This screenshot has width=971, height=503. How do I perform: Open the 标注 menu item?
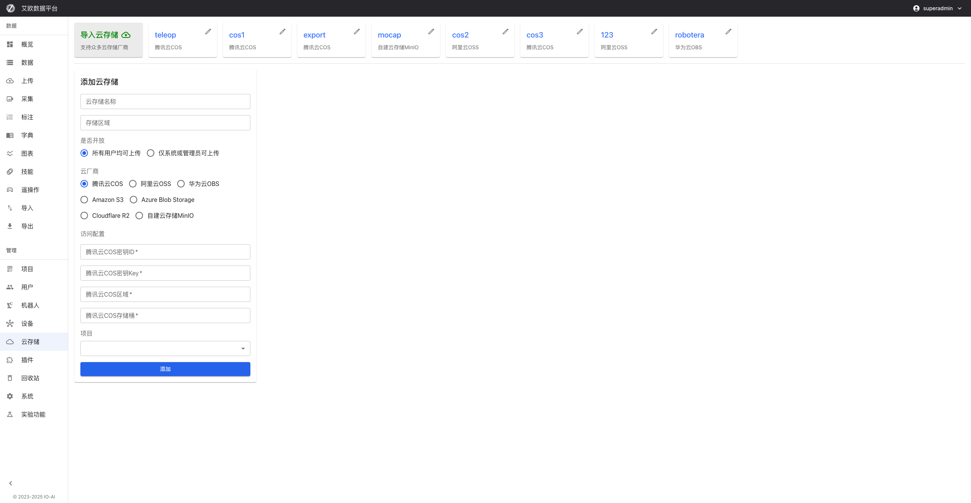coord(34,117)
